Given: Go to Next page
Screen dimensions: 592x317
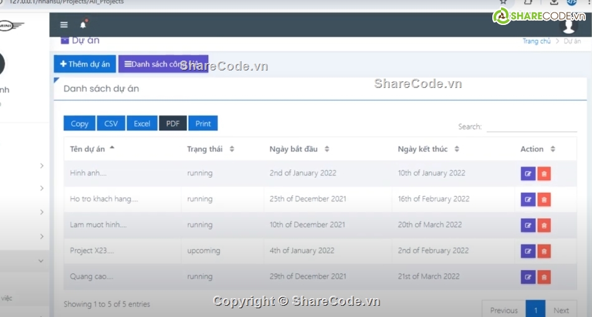Looking at the screenshot, I should click(561, 310).
